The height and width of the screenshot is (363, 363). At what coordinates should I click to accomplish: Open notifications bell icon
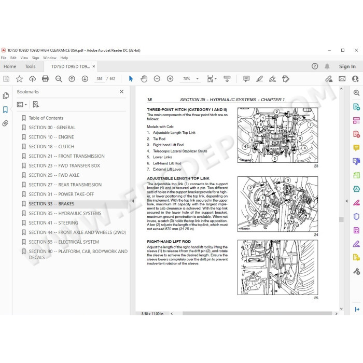pyautogui.click(x=327, y=66)
